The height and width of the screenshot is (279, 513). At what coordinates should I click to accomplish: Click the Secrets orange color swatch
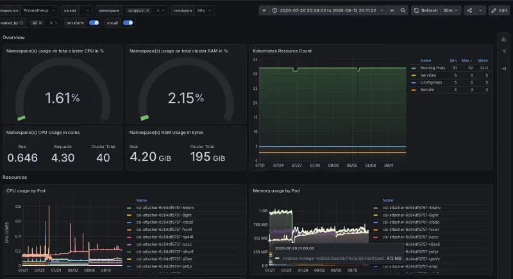[x=414, y=90]
